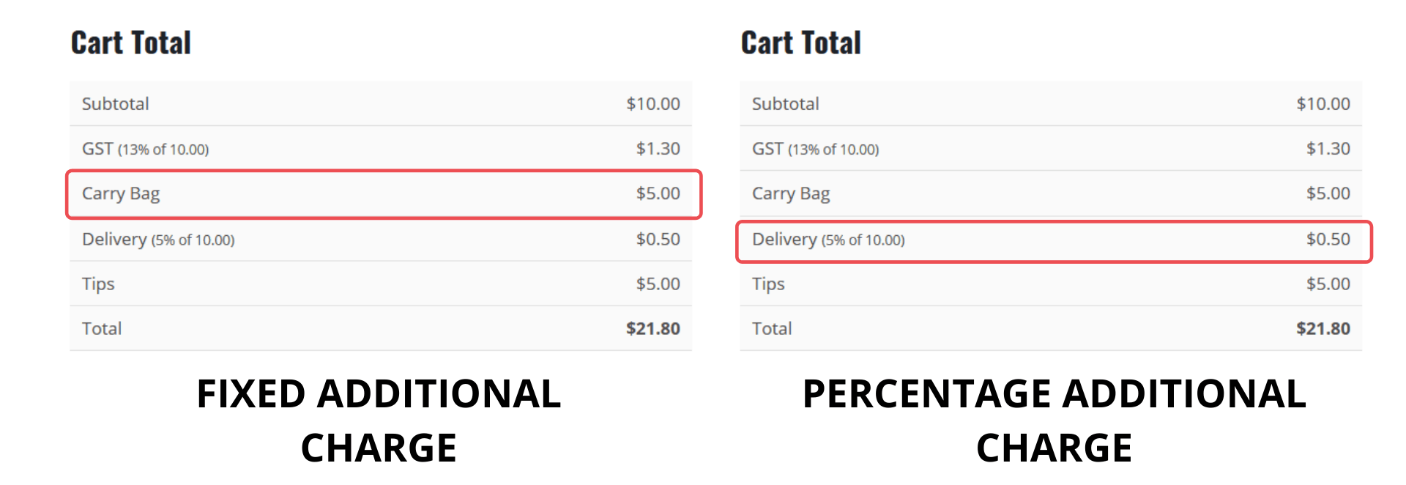1406x485 pixels.
Task: Select the highlighted Carry Bag row on left
Action: pos(384,194)
